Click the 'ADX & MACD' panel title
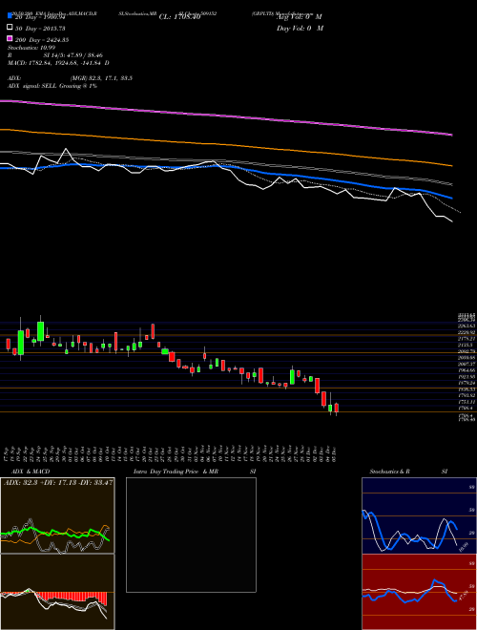 31,472
